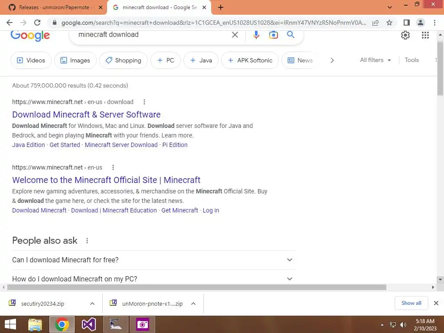Open the search Tools button

click(x=411, y=60)
